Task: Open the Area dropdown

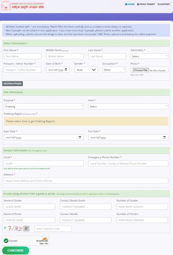Action: pos(128,107)
